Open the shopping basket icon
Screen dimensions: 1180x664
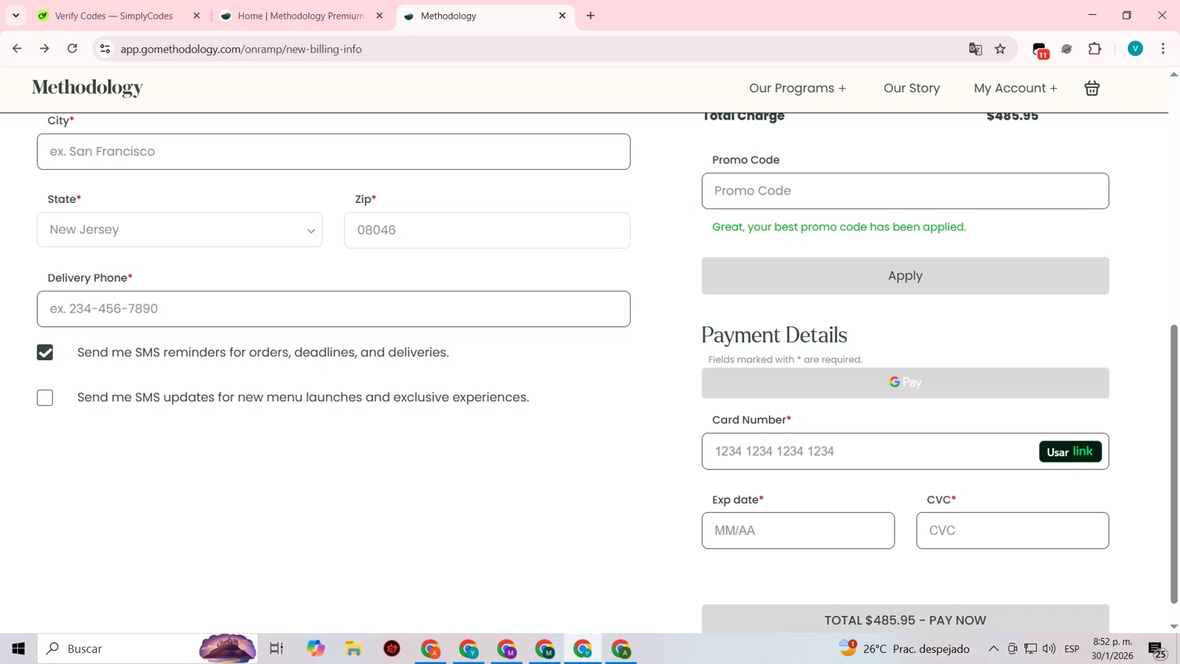pos(1092,88)
